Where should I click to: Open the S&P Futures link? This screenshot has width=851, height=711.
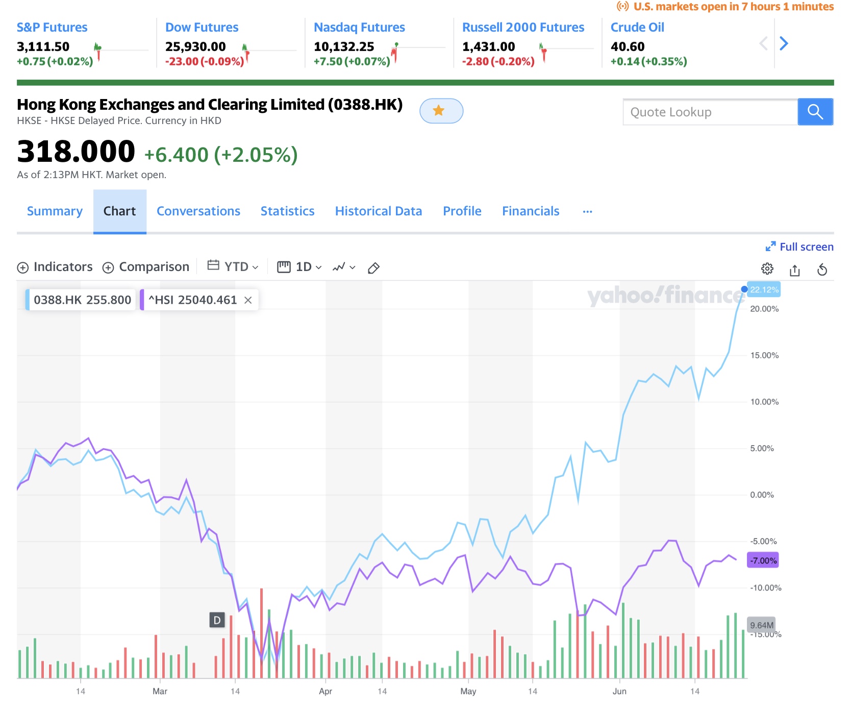click(52, 28)
